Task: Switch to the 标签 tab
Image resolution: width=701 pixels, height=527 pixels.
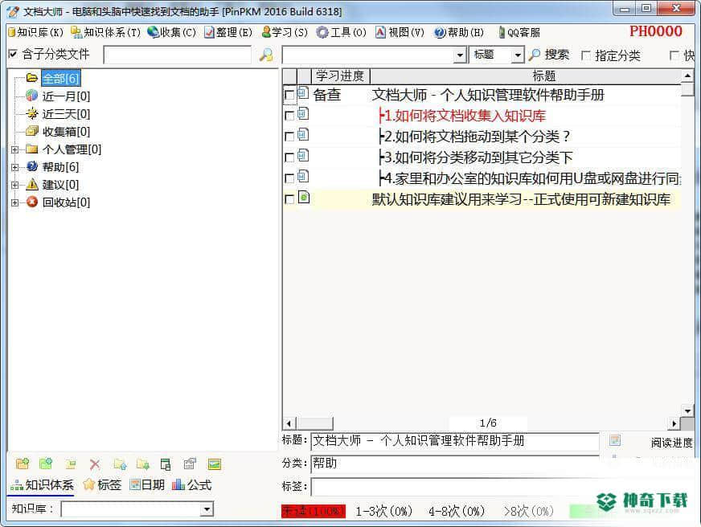Action: pos(102,485)
